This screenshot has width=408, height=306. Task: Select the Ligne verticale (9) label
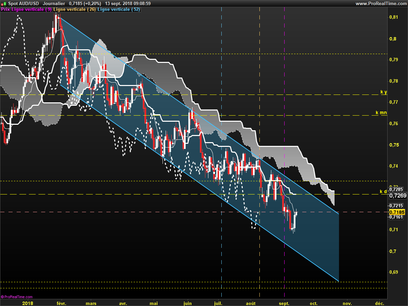[32, 10]
